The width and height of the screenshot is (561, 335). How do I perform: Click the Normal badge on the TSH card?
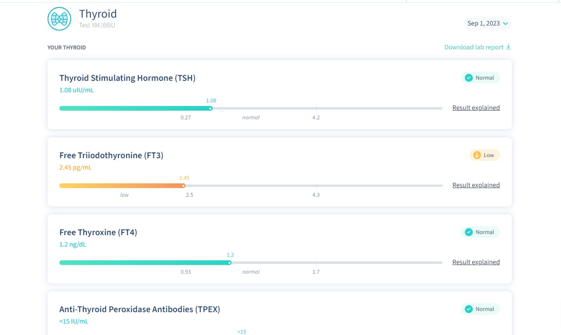tap(480, 78)
